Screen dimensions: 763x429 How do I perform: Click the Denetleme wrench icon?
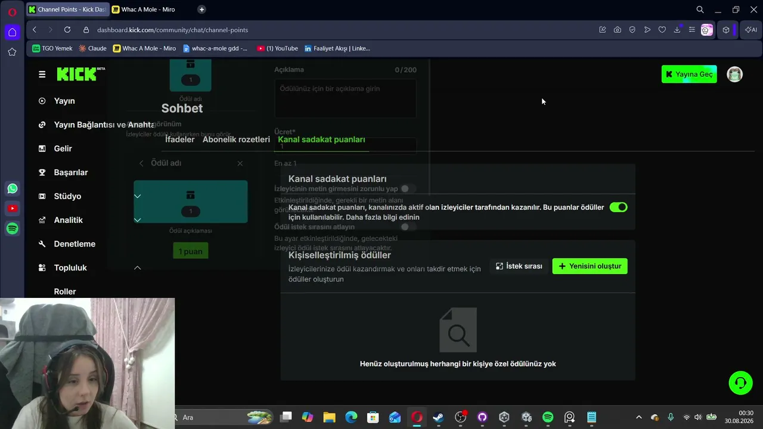pos(42,244)
